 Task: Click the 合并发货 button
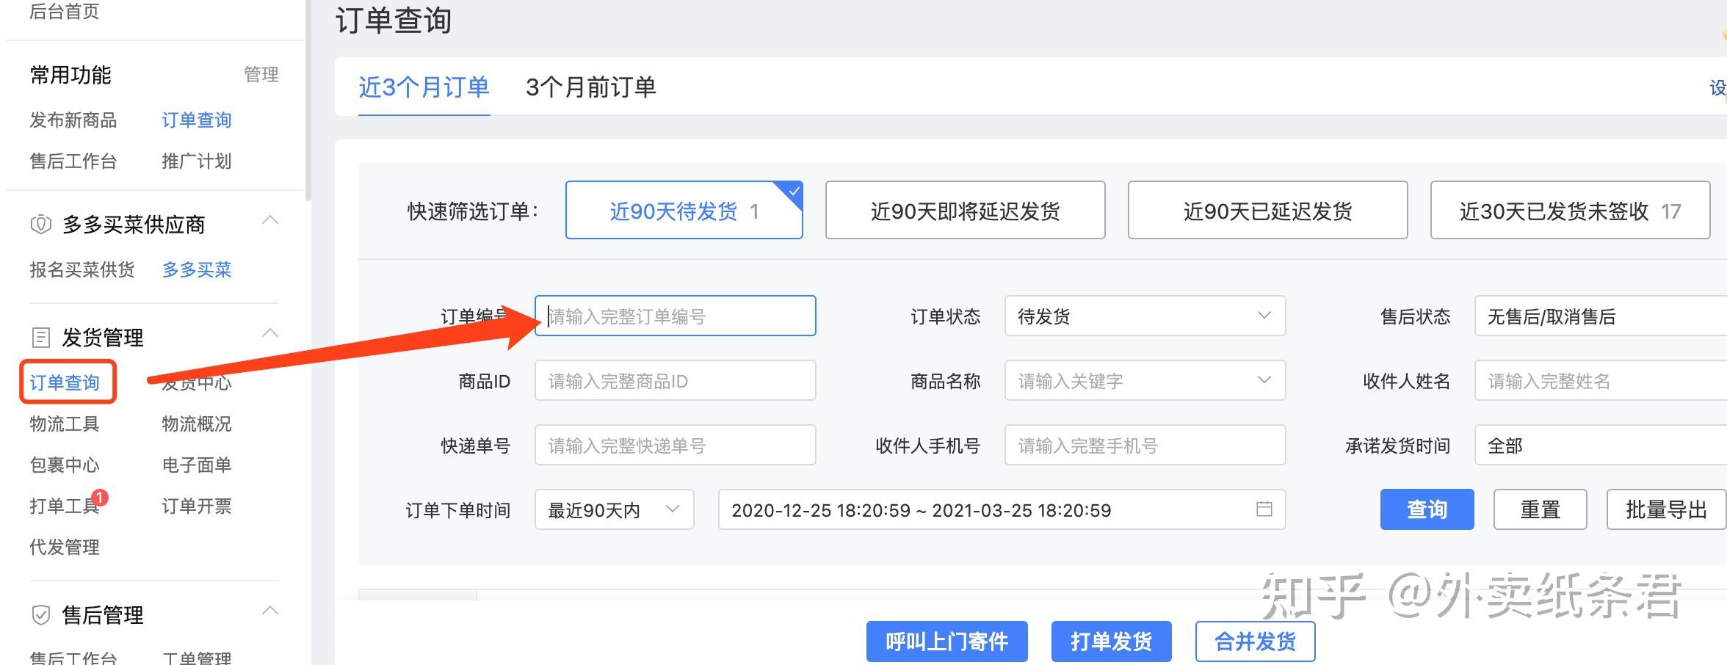pos(1255,642)
